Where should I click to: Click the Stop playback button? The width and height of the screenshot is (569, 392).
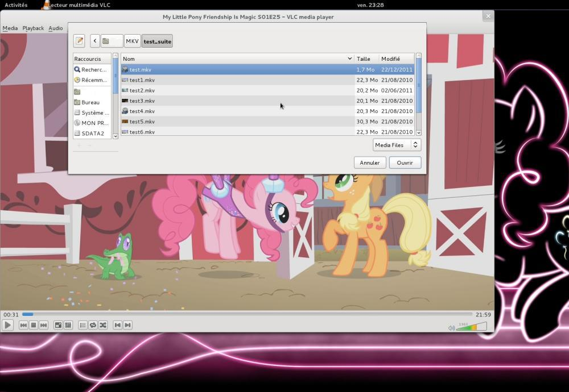pos(34,325)
